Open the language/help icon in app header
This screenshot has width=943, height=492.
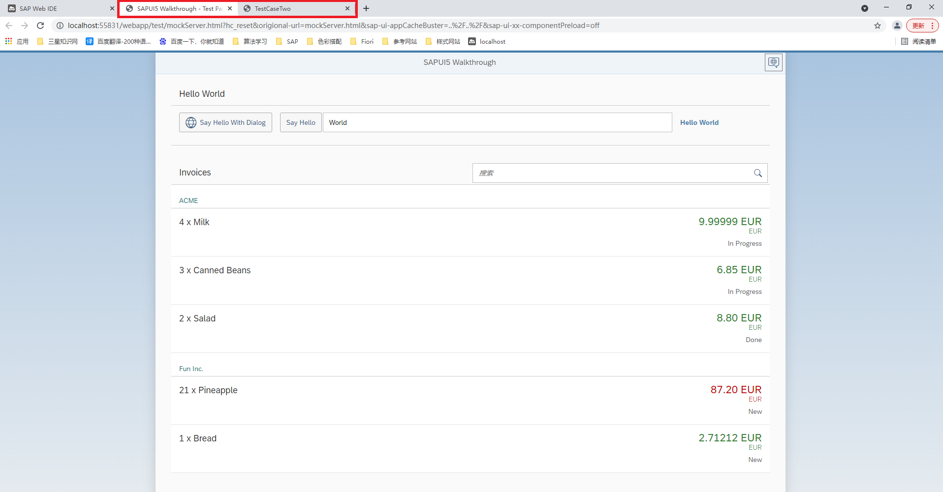click(773, 62)
